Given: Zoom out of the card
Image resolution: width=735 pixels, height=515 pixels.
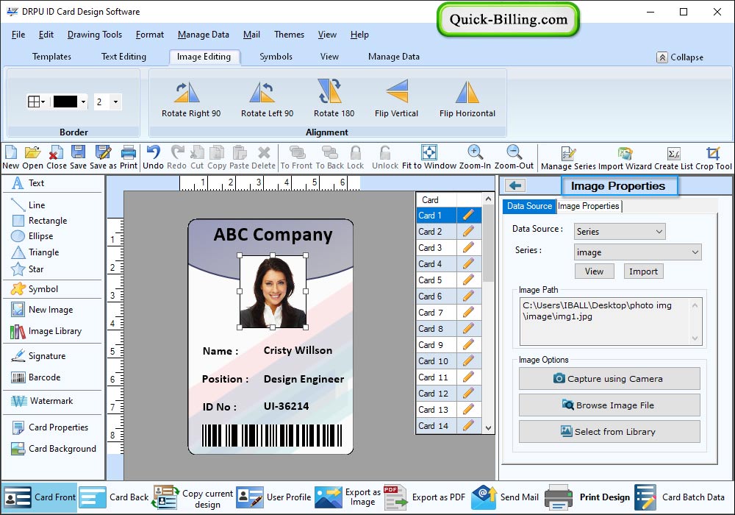Looking at the screenshot, I should click(514, 157).
